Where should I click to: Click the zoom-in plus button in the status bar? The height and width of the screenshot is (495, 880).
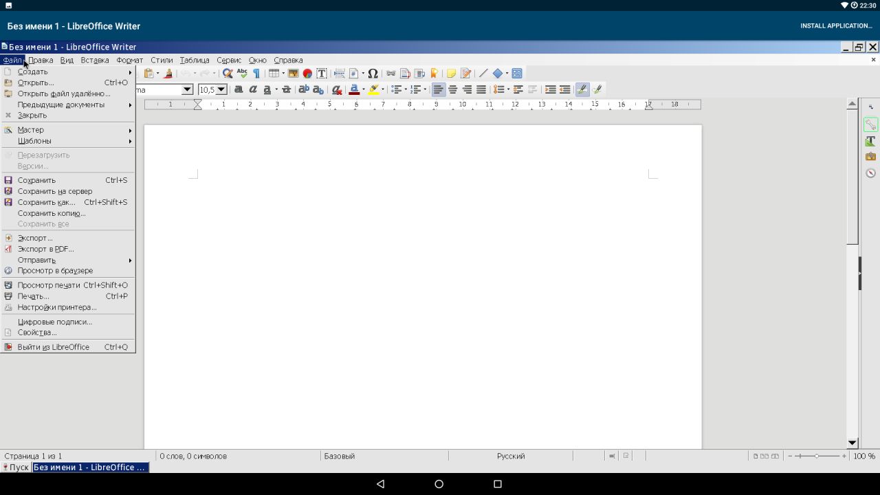click(x=844, y=456)
